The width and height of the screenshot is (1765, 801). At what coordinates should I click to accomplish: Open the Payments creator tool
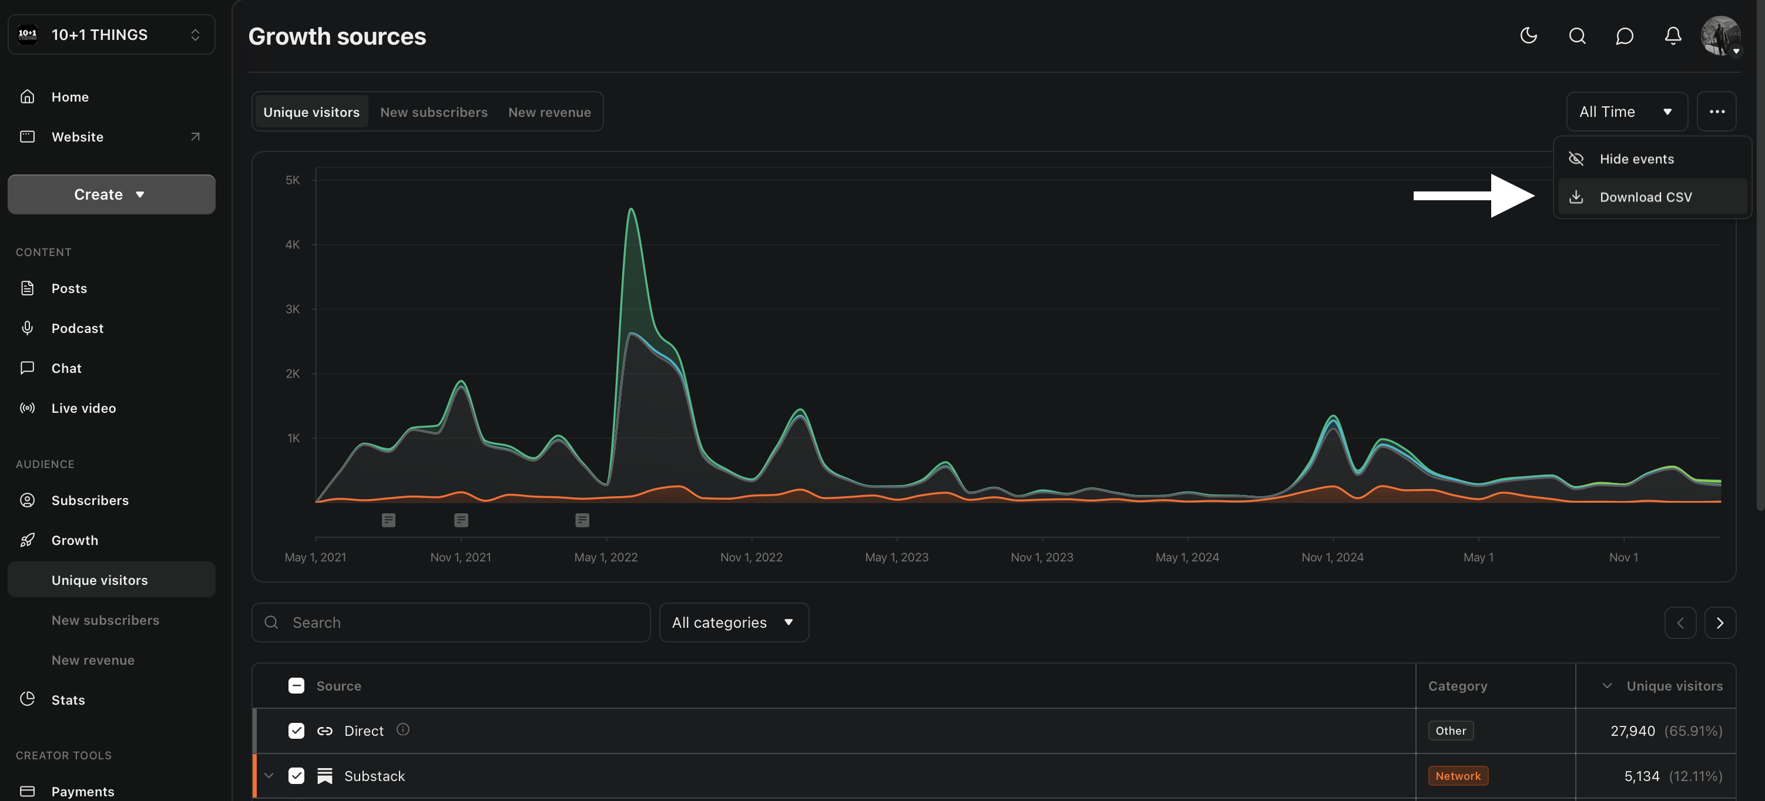point(82,791)
